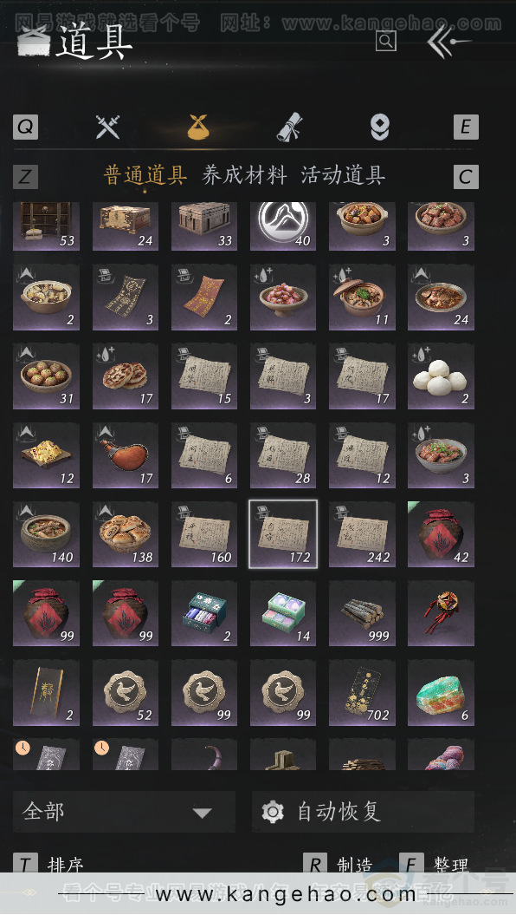The image size is (516, 915).
Task: Click the magnifier search icon
Action: [x=385, y=41]
